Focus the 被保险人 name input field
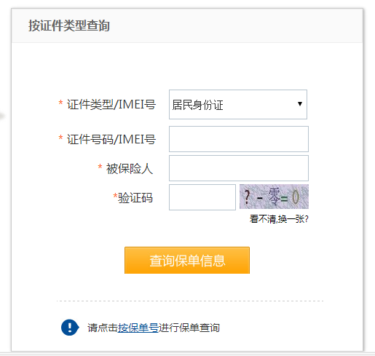Screen dimensions: 375x356 pos(239,168)
